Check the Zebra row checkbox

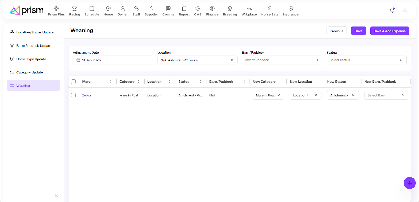[x=74, y=95]
